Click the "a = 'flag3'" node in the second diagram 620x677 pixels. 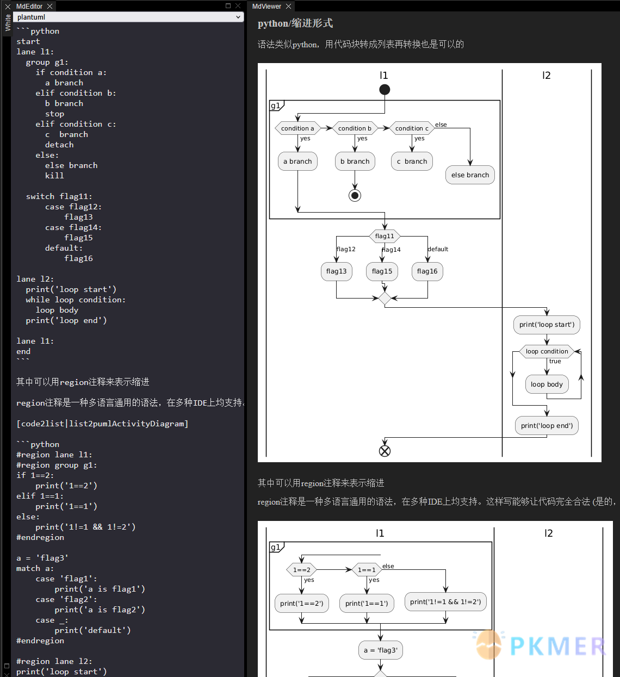click(x=381, y=650)
